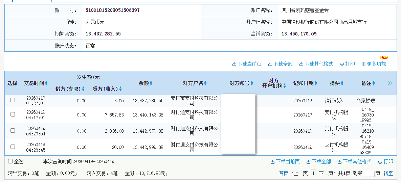Click the top 下载其他格式 download icon
Image resolution: width=401 pixels, height=182 pixels.
[x=301, y=64]
